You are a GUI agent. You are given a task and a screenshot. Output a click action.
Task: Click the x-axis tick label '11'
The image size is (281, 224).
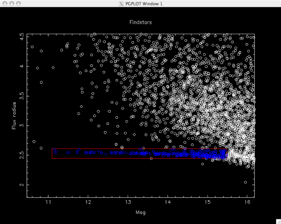48,202
